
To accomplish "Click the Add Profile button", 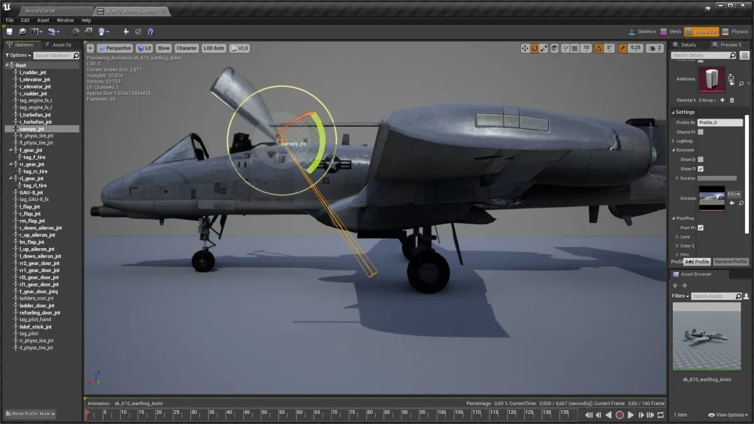I will pos(697,261).
